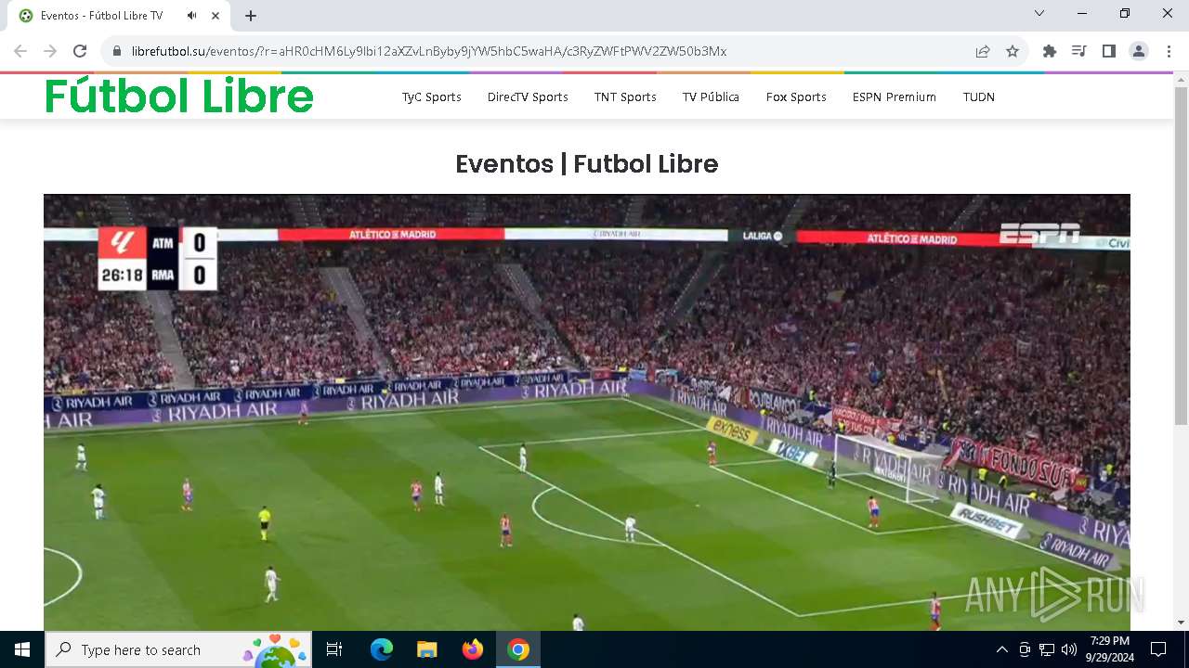Open the Chrome profile avatar

(1139, 51)
